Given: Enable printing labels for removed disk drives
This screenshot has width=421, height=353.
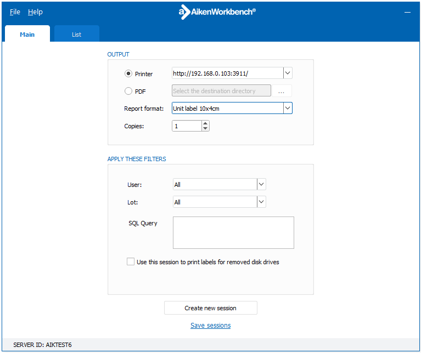Looking at the screenshot, I should (131, 261).
